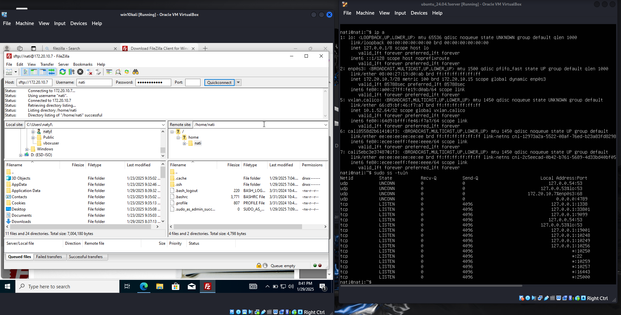Screen dimensions: 621x315
Task: Toggle remote directory tree display
Action: point(43,72)
